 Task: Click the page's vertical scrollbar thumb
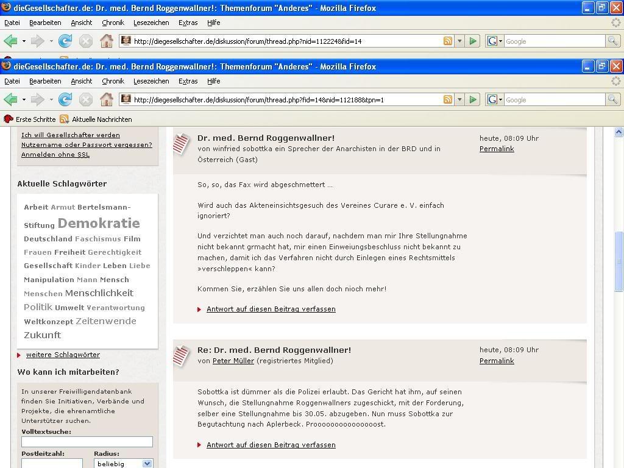click(x=619, y=262)
